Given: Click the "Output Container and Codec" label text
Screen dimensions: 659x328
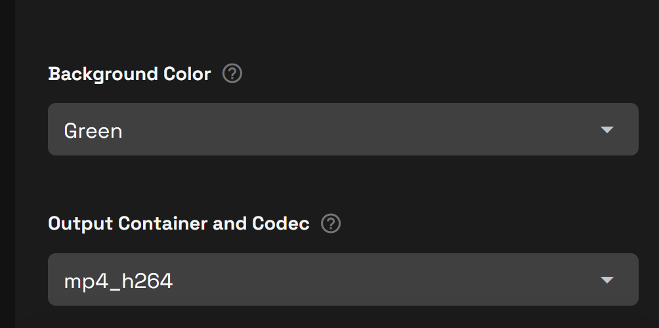Looking at the screenshot, I should pyautogui.click(x=179, y=224).
